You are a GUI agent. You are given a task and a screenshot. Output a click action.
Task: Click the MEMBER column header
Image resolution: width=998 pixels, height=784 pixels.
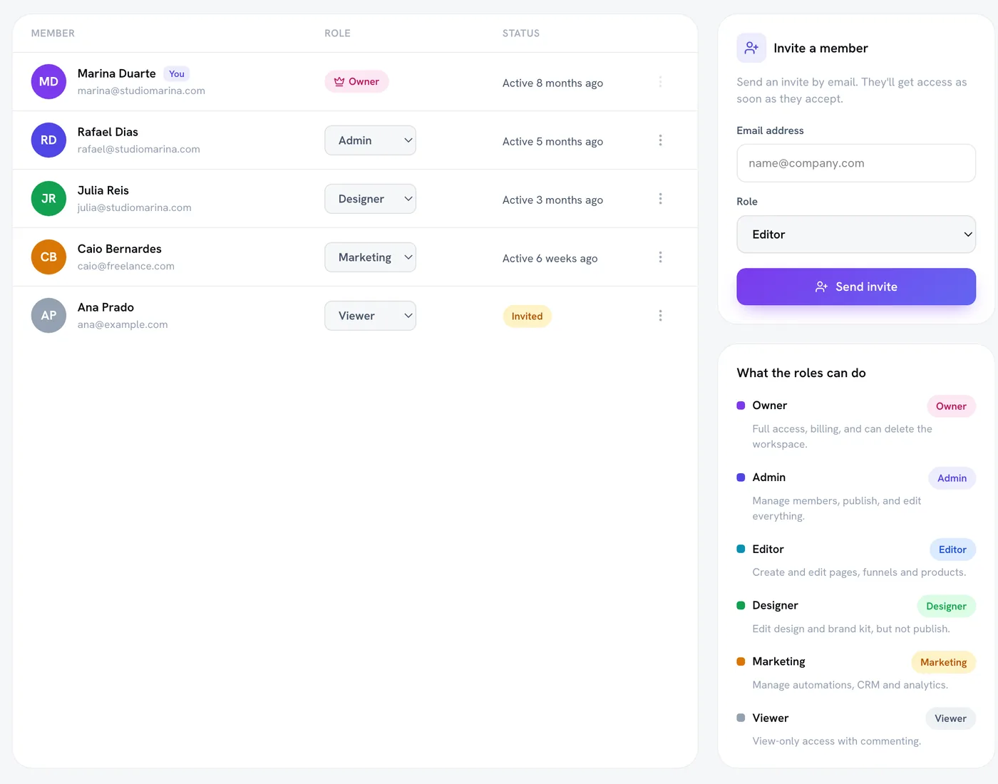[53, 33]
